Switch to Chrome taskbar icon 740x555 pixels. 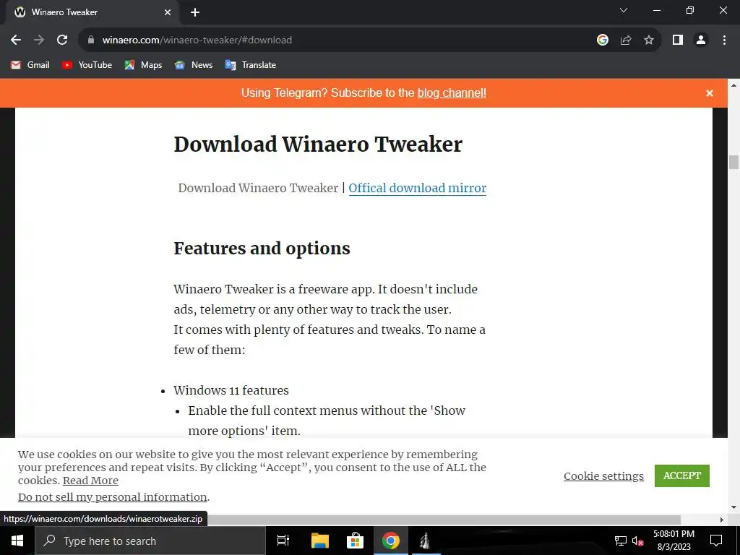[x=391, y=541]
